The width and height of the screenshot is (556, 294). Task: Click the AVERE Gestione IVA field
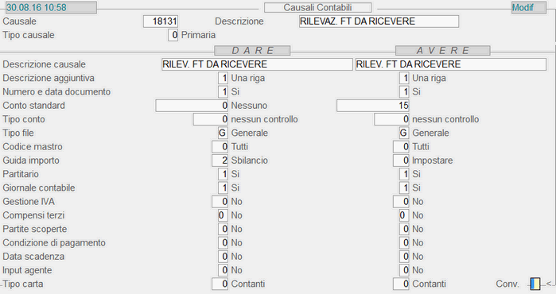tap(401, 202)
